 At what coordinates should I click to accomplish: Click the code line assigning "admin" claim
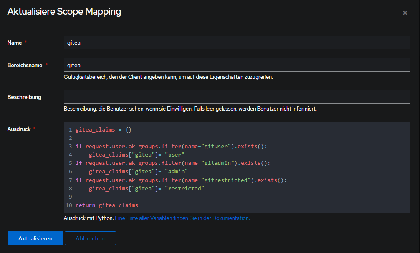[x=138, y=172]
